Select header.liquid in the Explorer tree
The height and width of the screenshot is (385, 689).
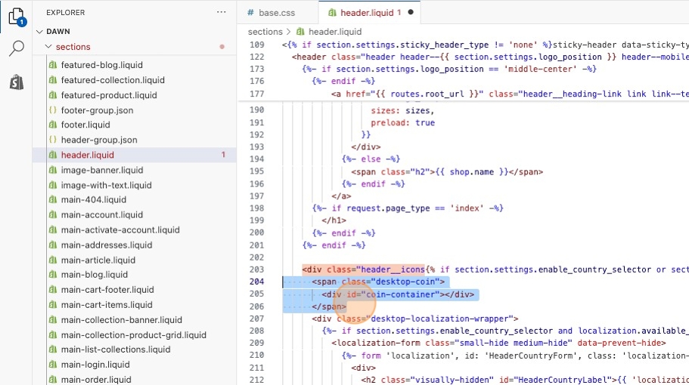88,155
